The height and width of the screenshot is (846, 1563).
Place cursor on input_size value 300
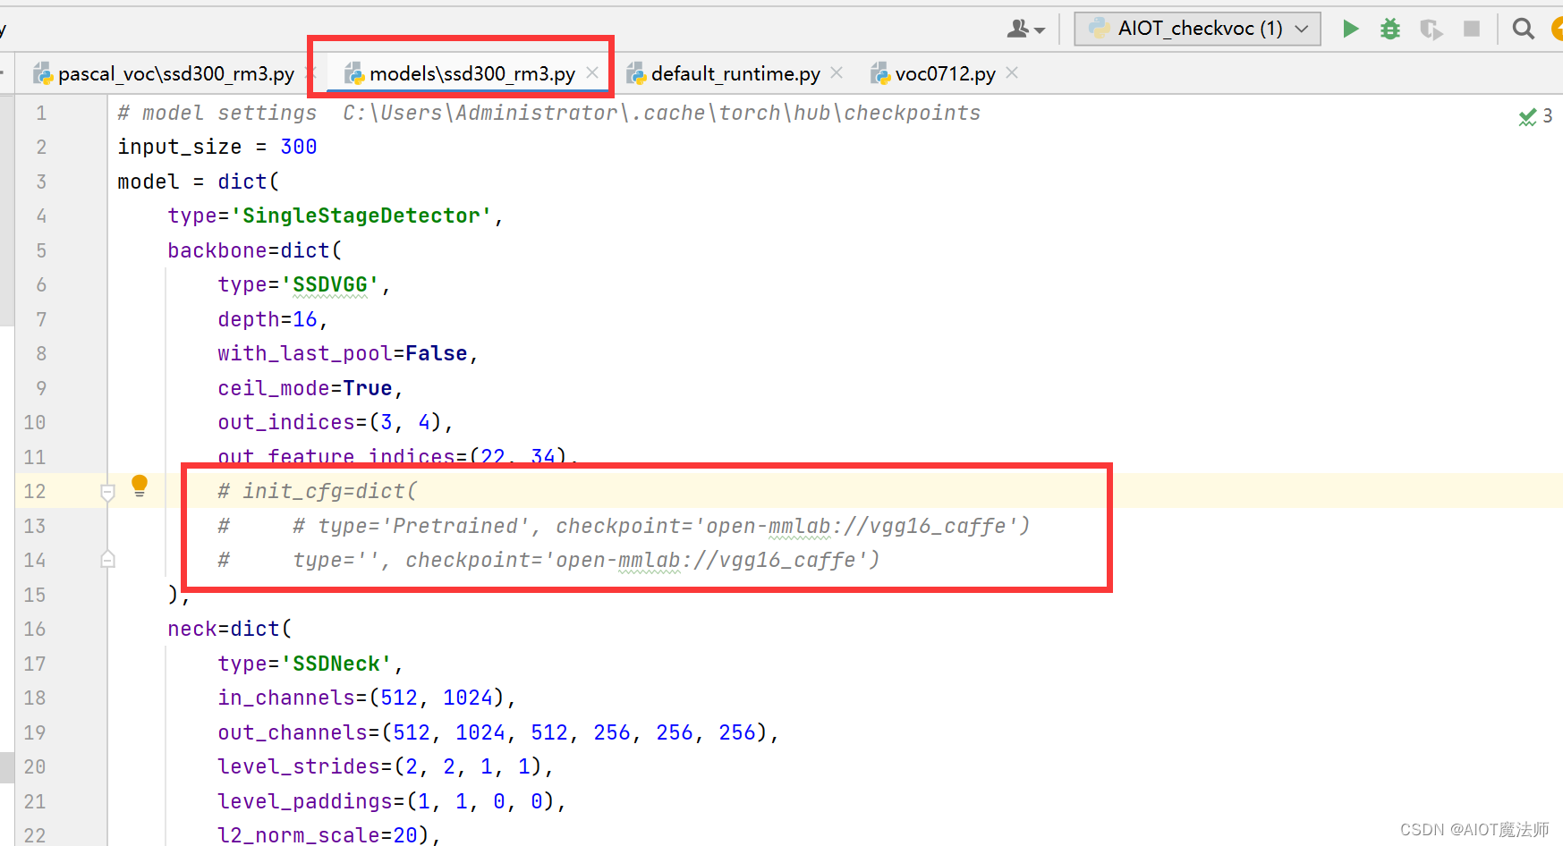(x=299, y=148)
